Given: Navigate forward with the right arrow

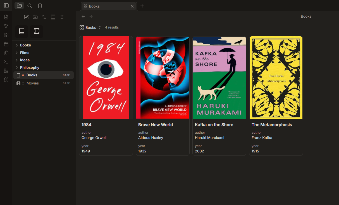Looking at the screenshot, I should coord(91,17).
